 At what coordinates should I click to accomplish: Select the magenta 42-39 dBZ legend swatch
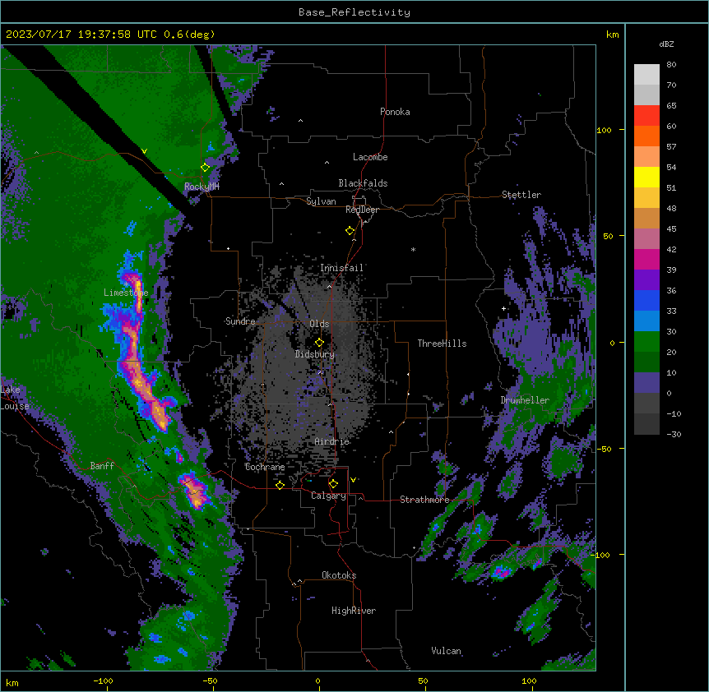pyautogui.click(x=646, y=259)
